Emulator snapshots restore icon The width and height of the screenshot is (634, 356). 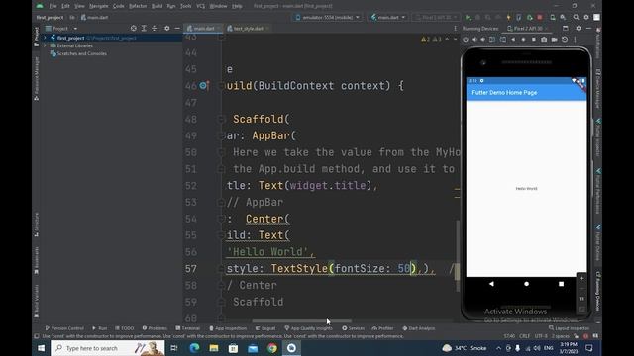(x=565, y=40)
